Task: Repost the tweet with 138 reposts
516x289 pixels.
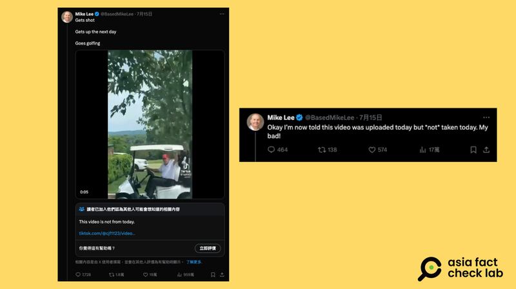Action: (322, 150)
